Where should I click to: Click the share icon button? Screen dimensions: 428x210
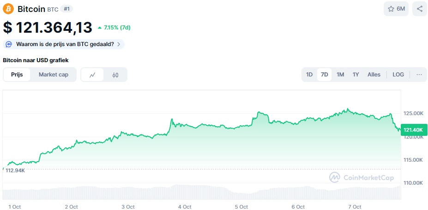click(419, 9)
